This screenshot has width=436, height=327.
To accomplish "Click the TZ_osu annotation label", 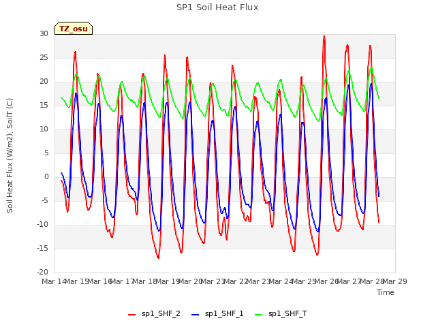I will click(74, 29).
